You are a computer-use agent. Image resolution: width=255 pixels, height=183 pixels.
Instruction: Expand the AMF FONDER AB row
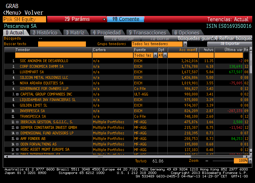[17, 139]
